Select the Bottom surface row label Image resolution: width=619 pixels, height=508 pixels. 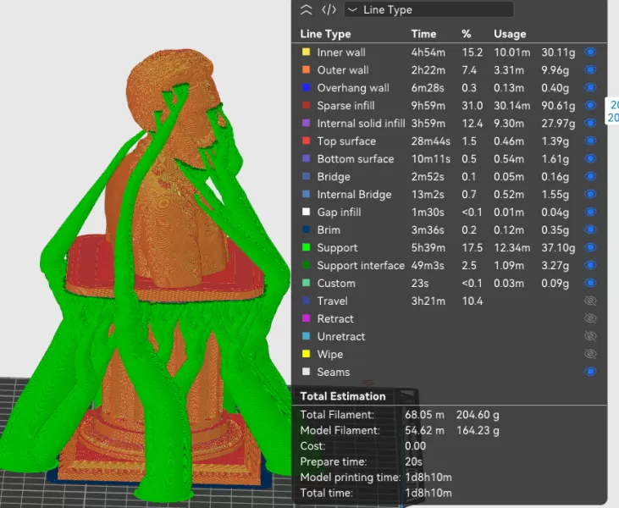click(x=356, y=158)
